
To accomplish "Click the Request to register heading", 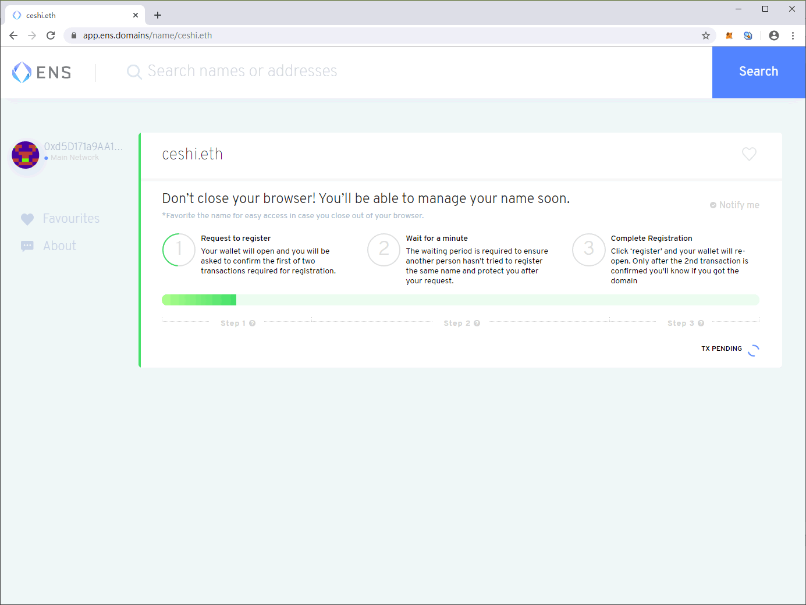I will coord(236,239).
